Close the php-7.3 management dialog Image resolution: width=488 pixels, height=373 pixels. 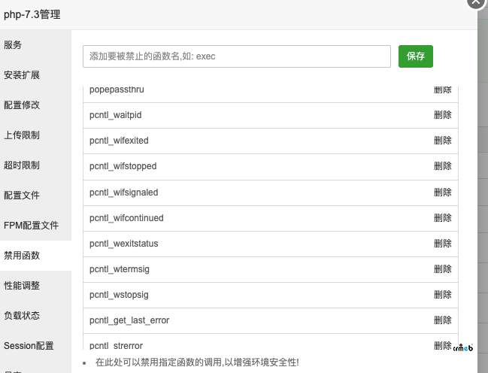point(477,3)
